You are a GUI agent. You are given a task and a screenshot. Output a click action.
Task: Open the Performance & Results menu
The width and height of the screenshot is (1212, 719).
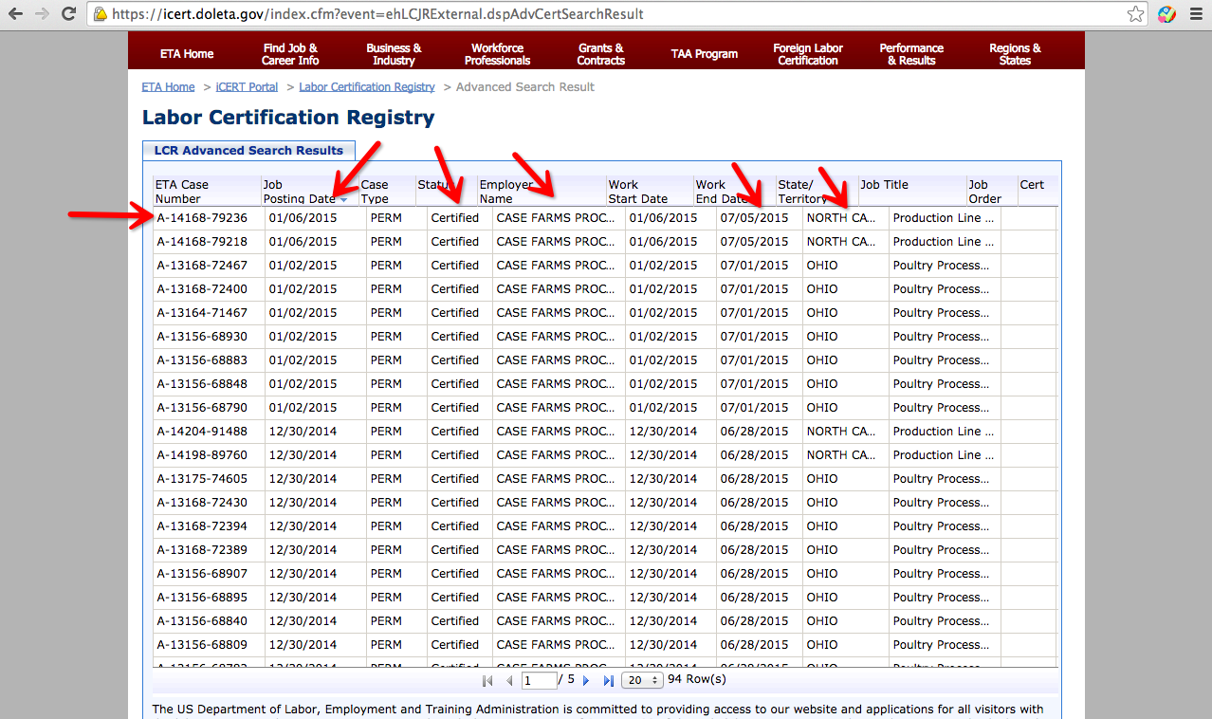tap(911, 54)
